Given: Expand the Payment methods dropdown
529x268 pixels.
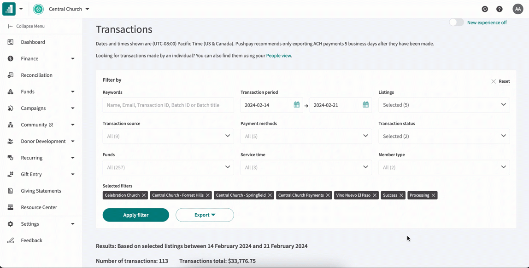Looking at the screenshot, I should point(306,136).
